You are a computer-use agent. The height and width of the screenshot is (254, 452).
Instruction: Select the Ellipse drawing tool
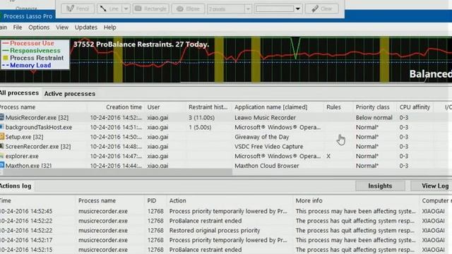coord(188,8)
